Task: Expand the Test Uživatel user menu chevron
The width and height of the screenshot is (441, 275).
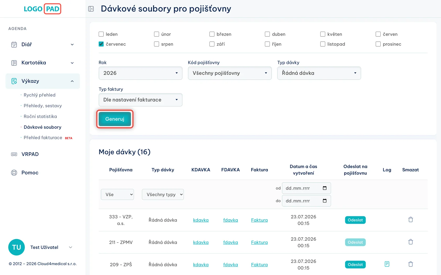Action: click(x=70, y=247)
